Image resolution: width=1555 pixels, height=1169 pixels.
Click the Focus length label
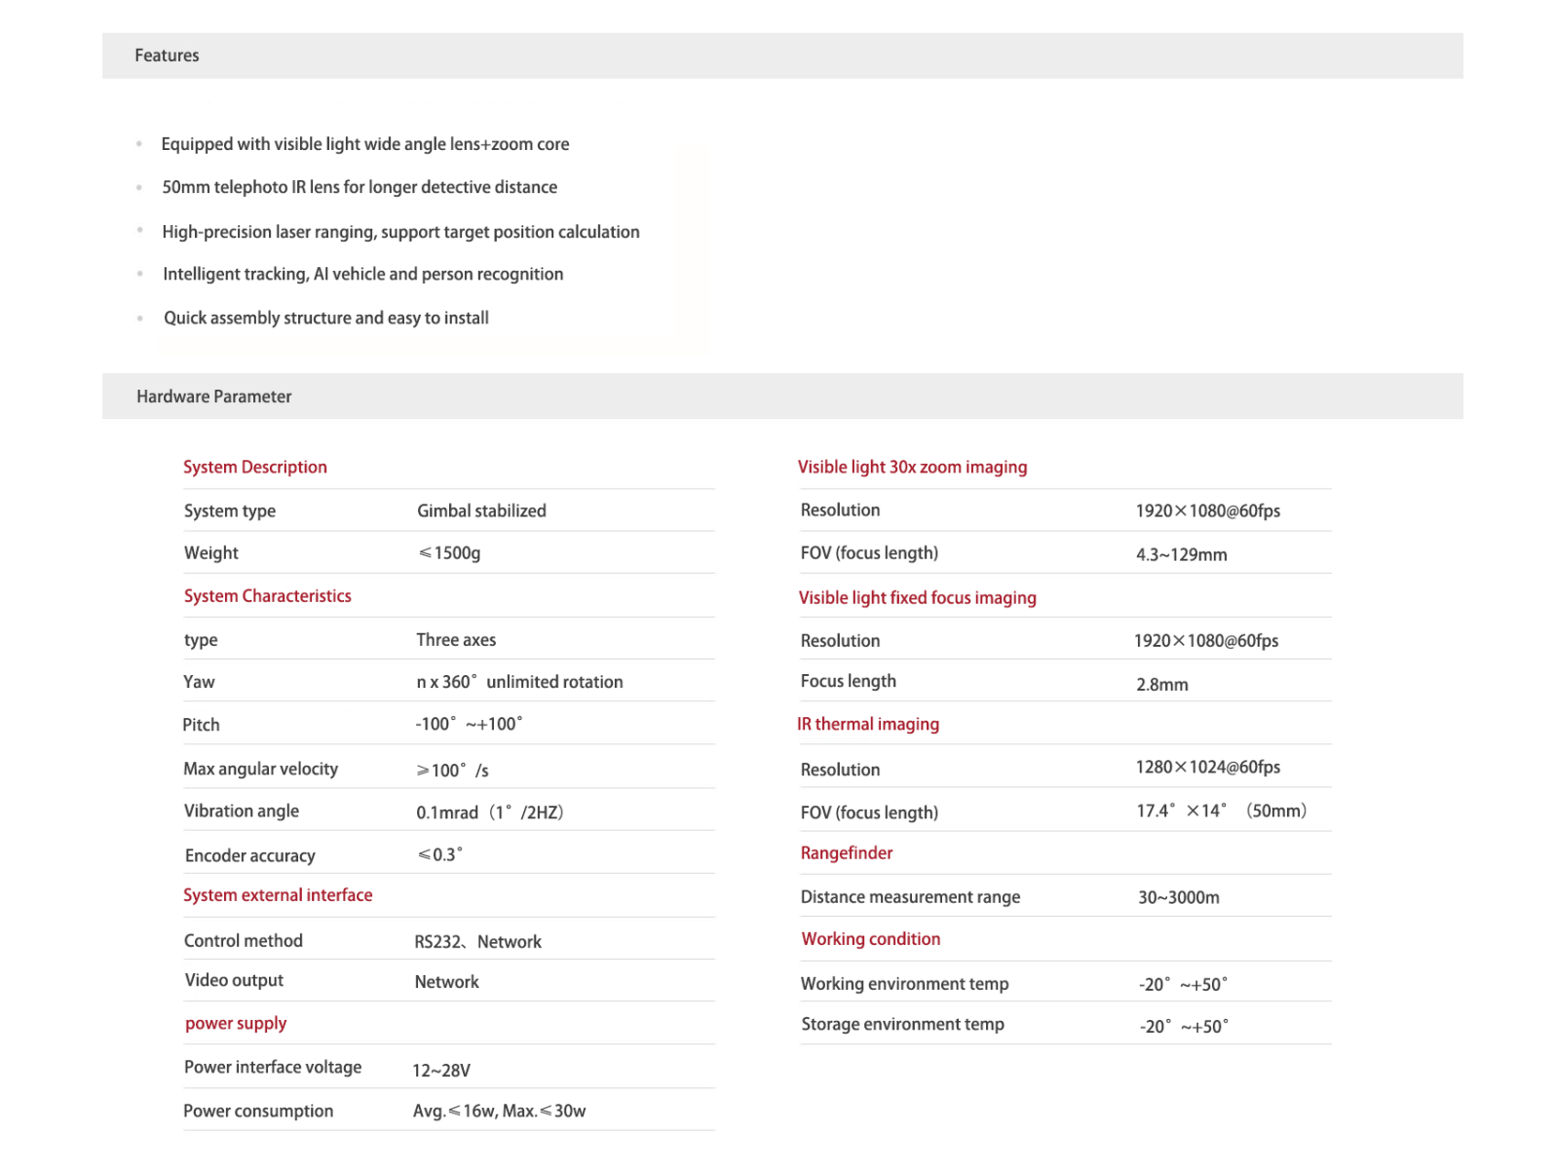[x=848, y=682]
